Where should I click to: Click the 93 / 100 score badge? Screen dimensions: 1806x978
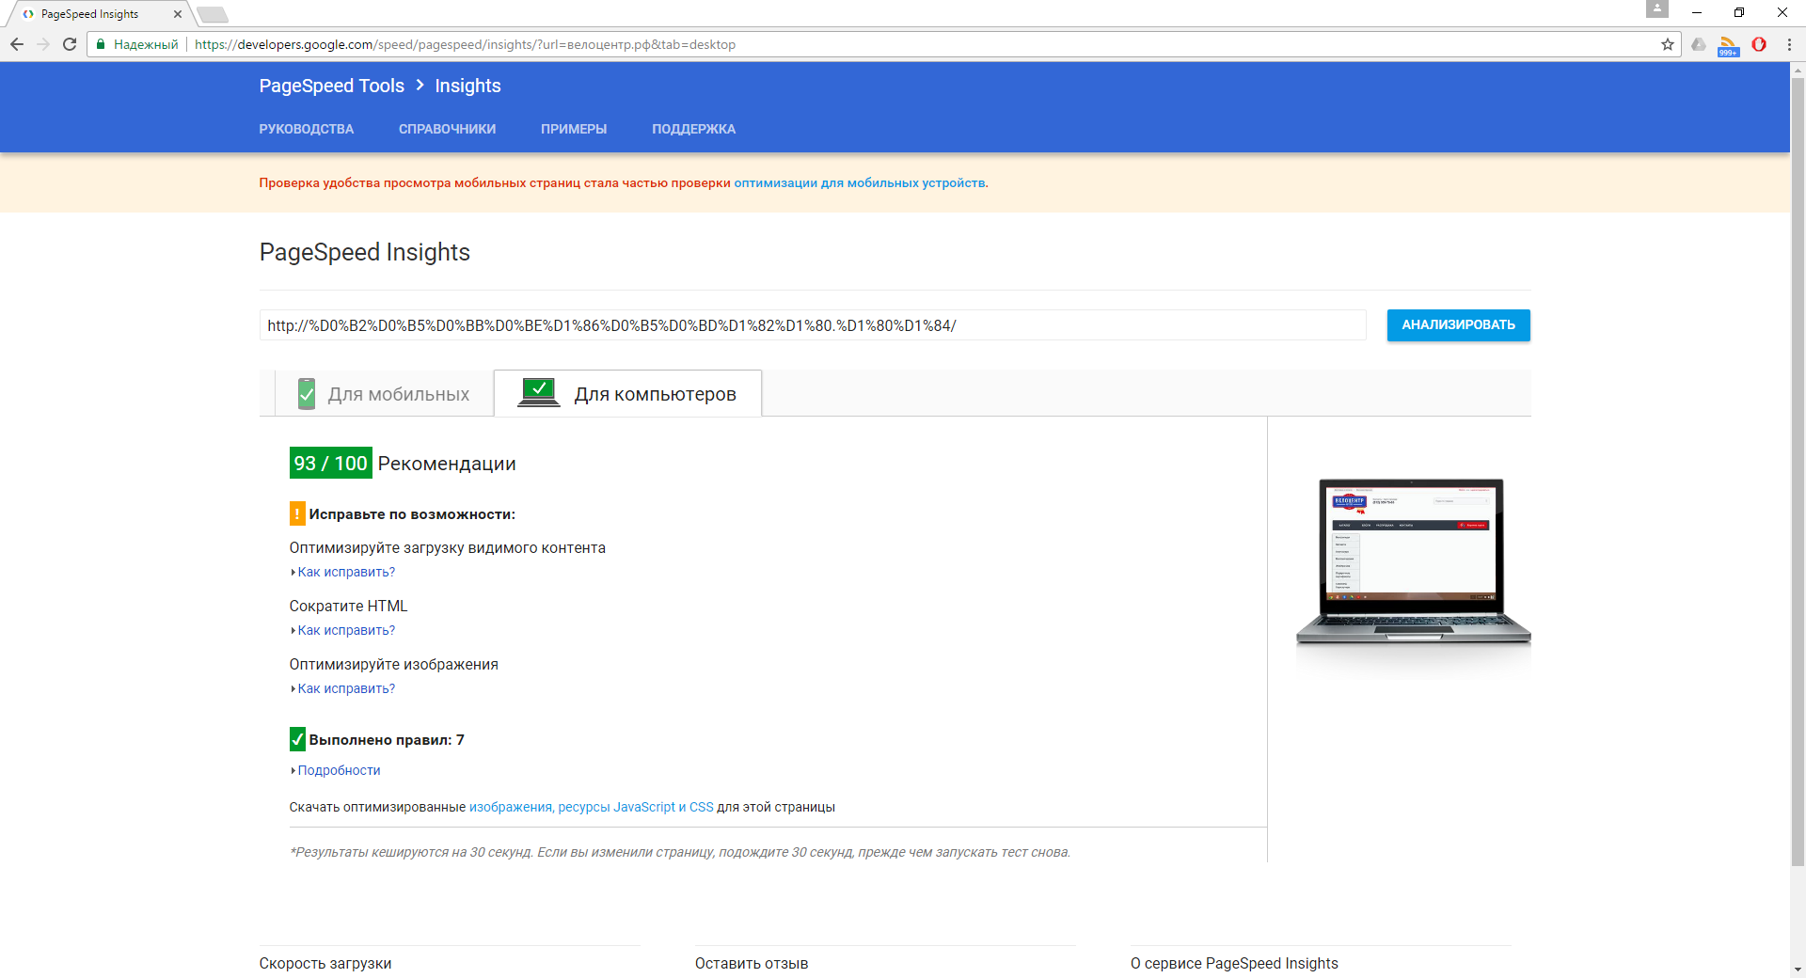coord(330,463)
